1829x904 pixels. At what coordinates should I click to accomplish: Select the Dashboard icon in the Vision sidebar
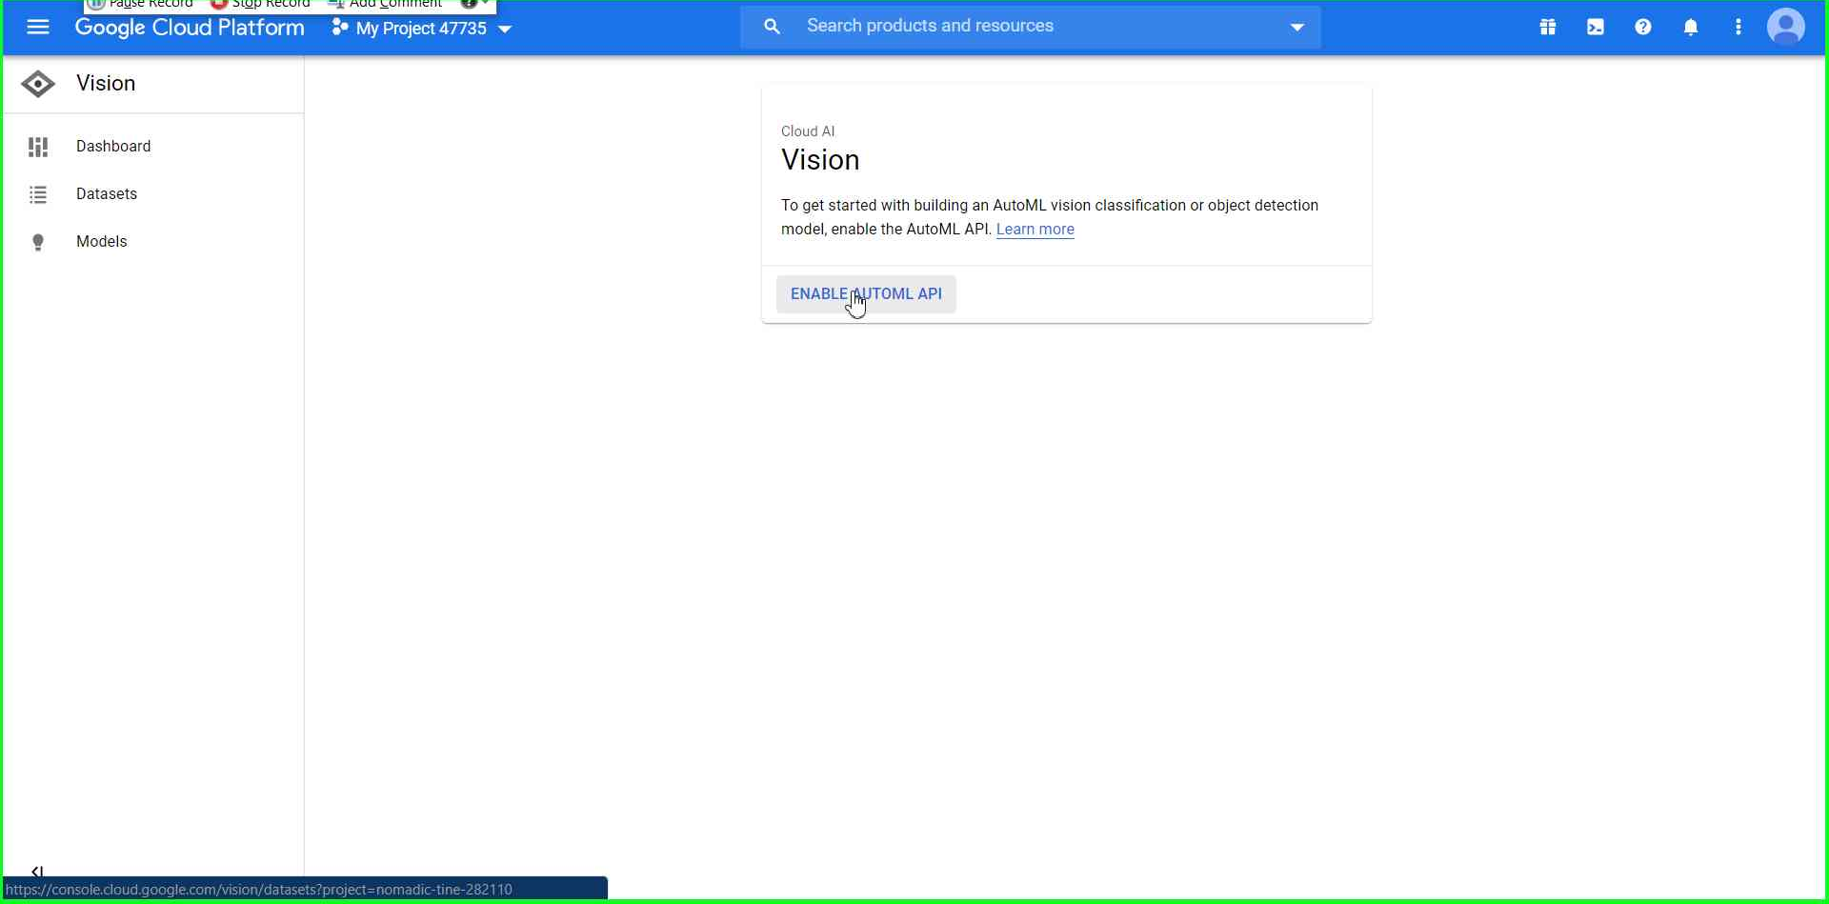point(37,146)
